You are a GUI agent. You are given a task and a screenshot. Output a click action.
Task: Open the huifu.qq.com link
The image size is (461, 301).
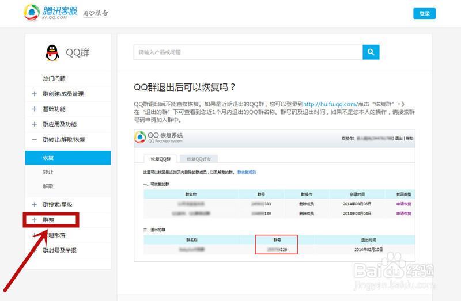tap(330, 104)
